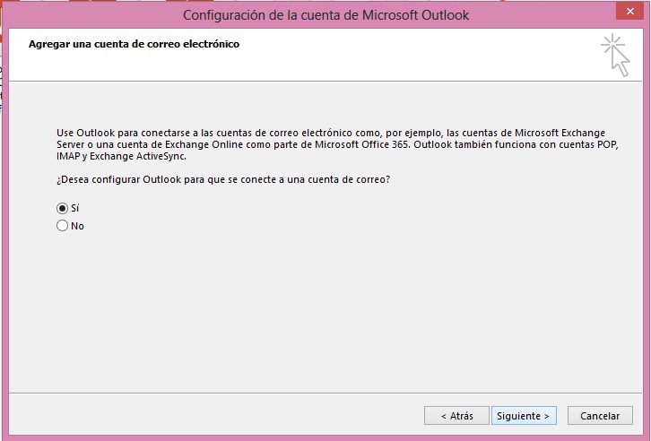Click the 'IMAP y Exchange ActiveSync' text line
Image resolution: width=651 pixels, height=441 pixels.
click(x=121, y=155)
